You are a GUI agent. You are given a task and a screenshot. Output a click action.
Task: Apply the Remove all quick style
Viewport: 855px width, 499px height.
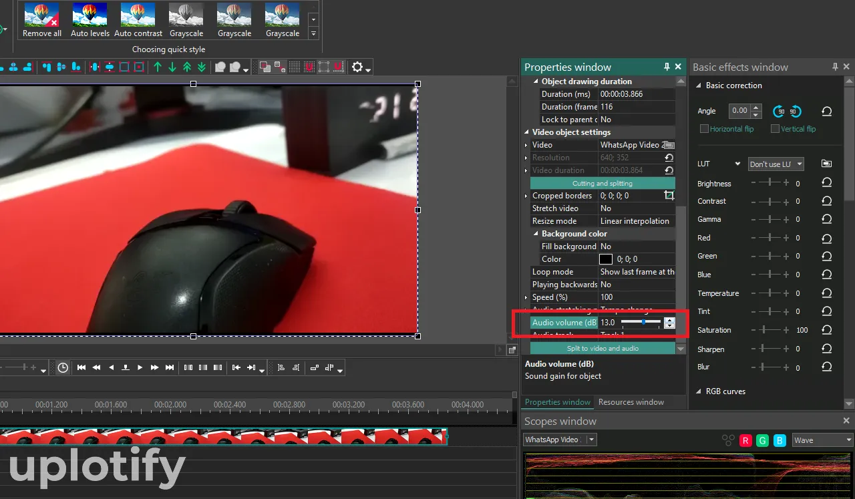click(42, 20)
